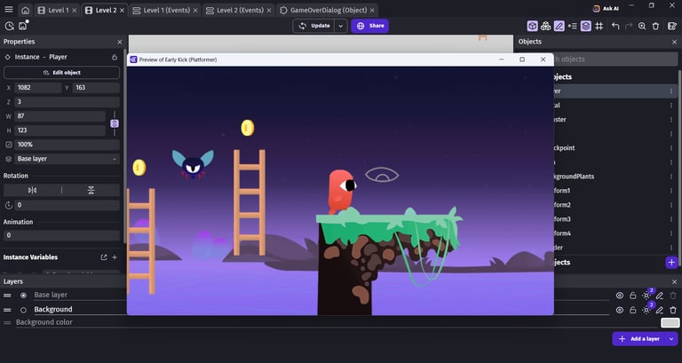Open instance variables in external dialog

[x=104, y=257]
